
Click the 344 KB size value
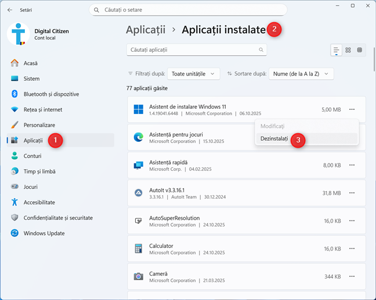[x=332, y=277]
